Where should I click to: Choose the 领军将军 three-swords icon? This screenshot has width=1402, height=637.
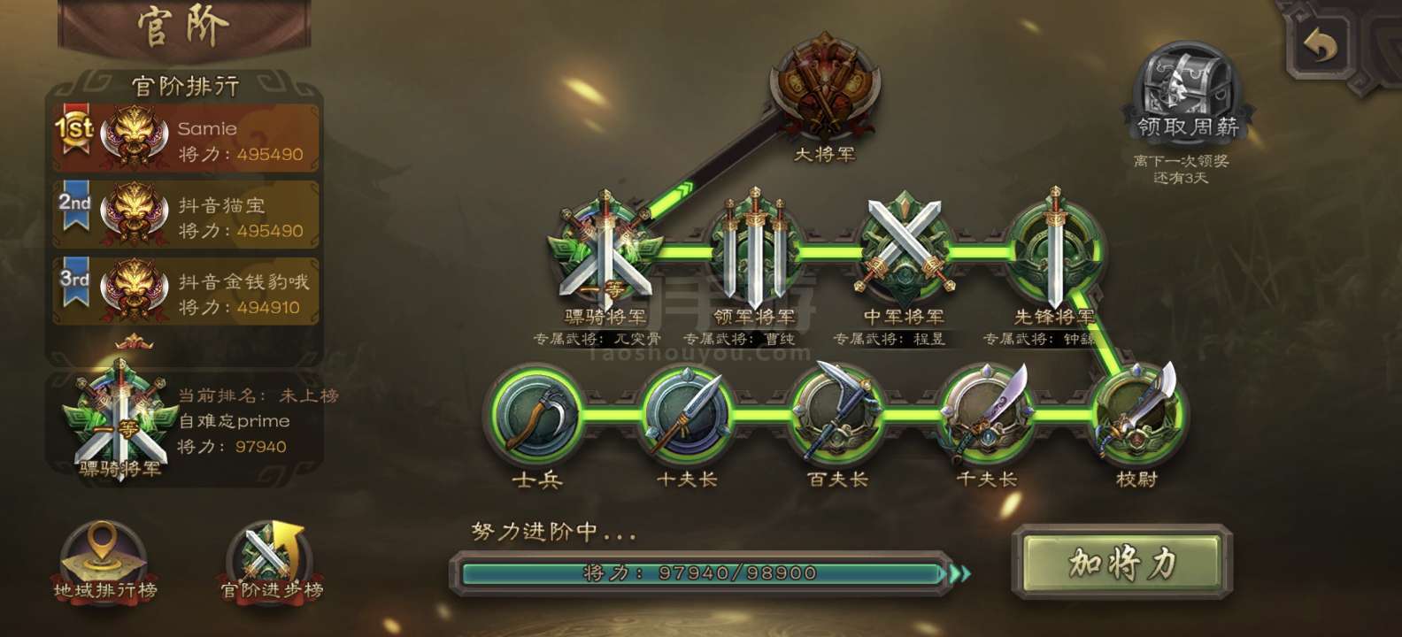(x=754, y=249)
